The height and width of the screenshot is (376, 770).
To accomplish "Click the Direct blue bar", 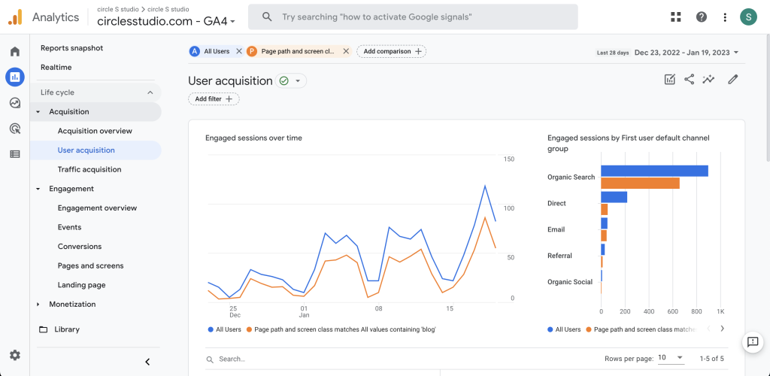I will pos(614,197).
